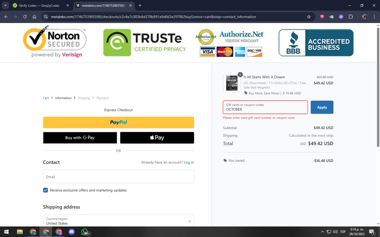This screenshot has width=380, height=237.
Task: Click the product thumbnail It All Starts With A Dream
Action: click(x=232, y=83)
